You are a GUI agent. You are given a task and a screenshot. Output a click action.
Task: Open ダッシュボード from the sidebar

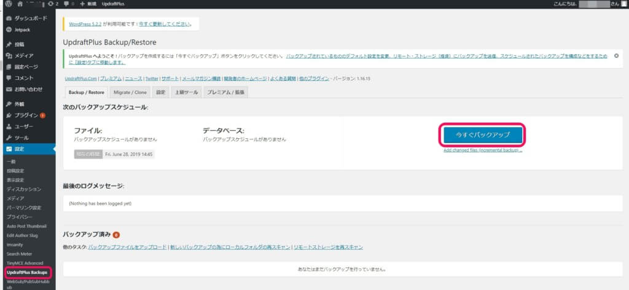30,18
